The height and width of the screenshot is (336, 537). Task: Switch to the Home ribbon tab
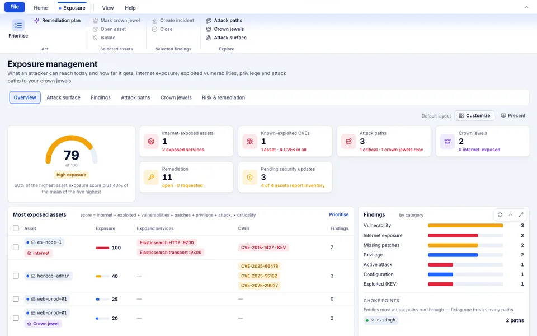point(41,7)
